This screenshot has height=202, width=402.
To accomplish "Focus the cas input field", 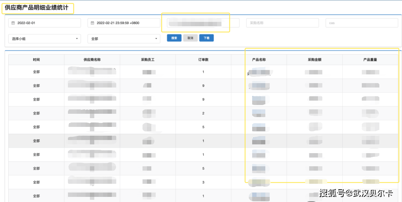I will coord(362,23).
